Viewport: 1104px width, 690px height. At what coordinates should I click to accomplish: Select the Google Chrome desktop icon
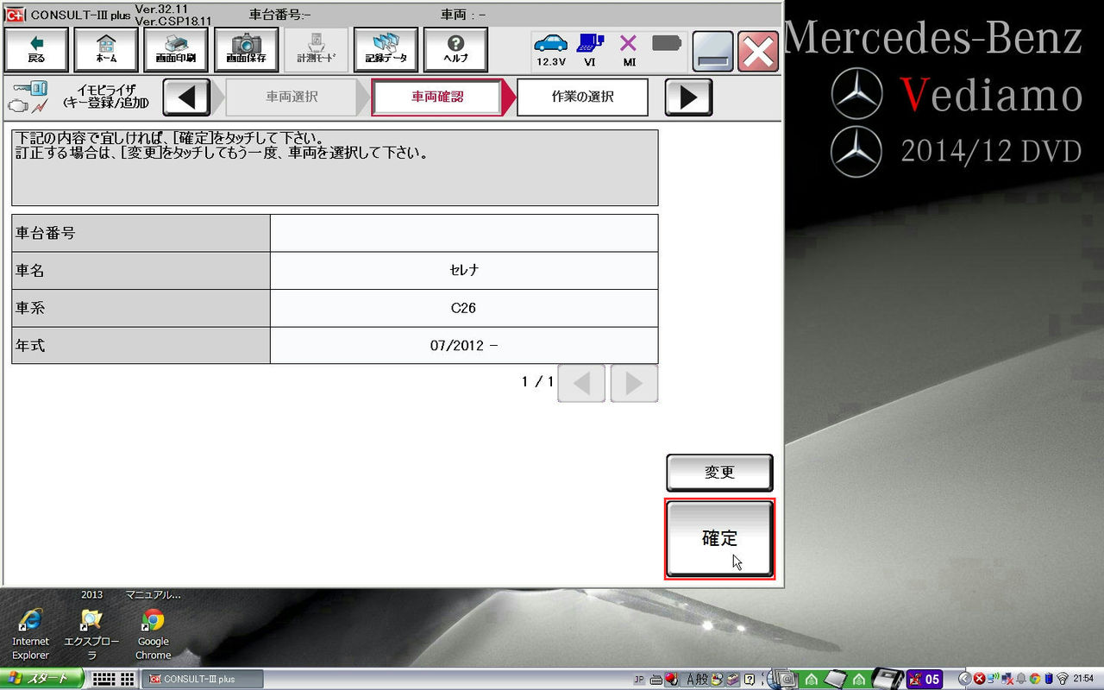coord(153,634)
